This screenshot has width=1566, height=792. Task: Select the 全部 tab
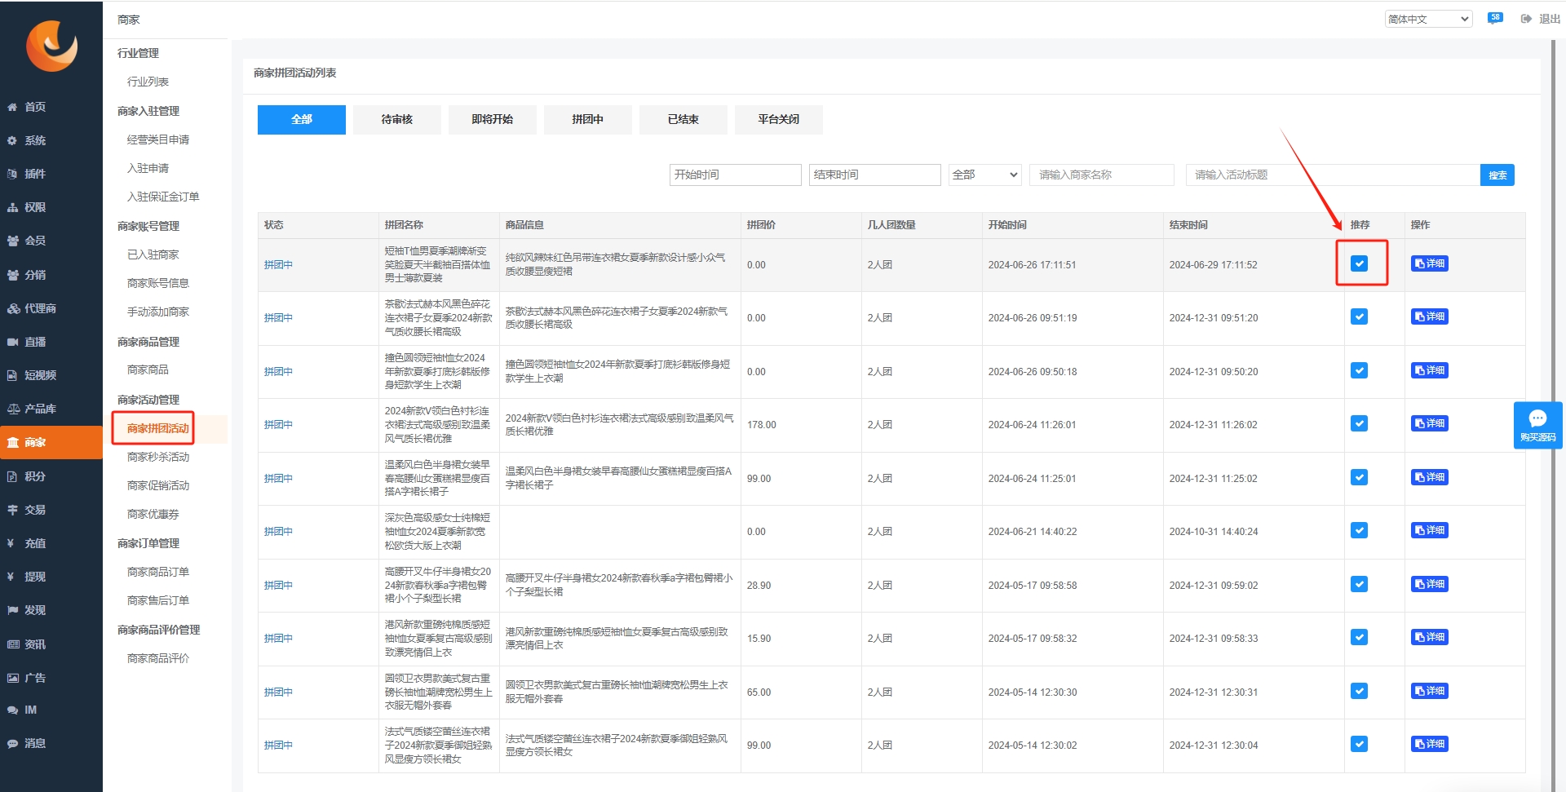click(x=302, y=119)
